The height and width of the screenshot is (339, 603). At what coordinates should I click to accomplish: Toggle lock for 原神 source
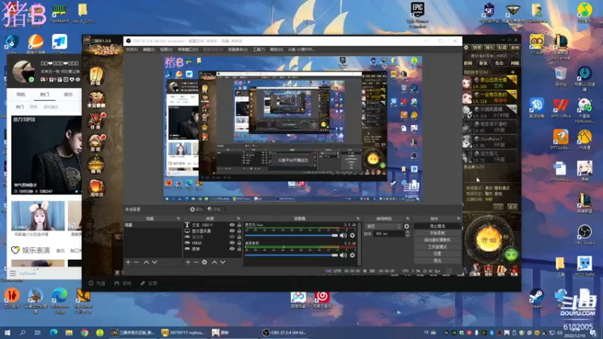239,249
